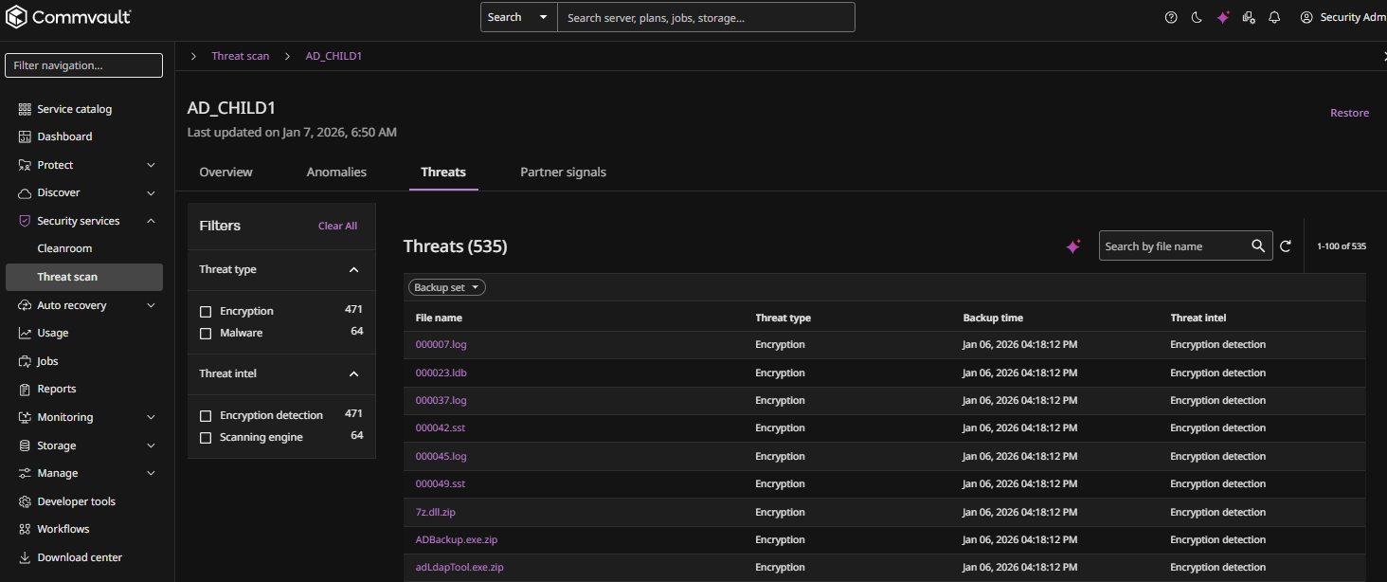Collapse the Security services chevron
Screen dimensions: 1387x582
click(x=151, y=221)
